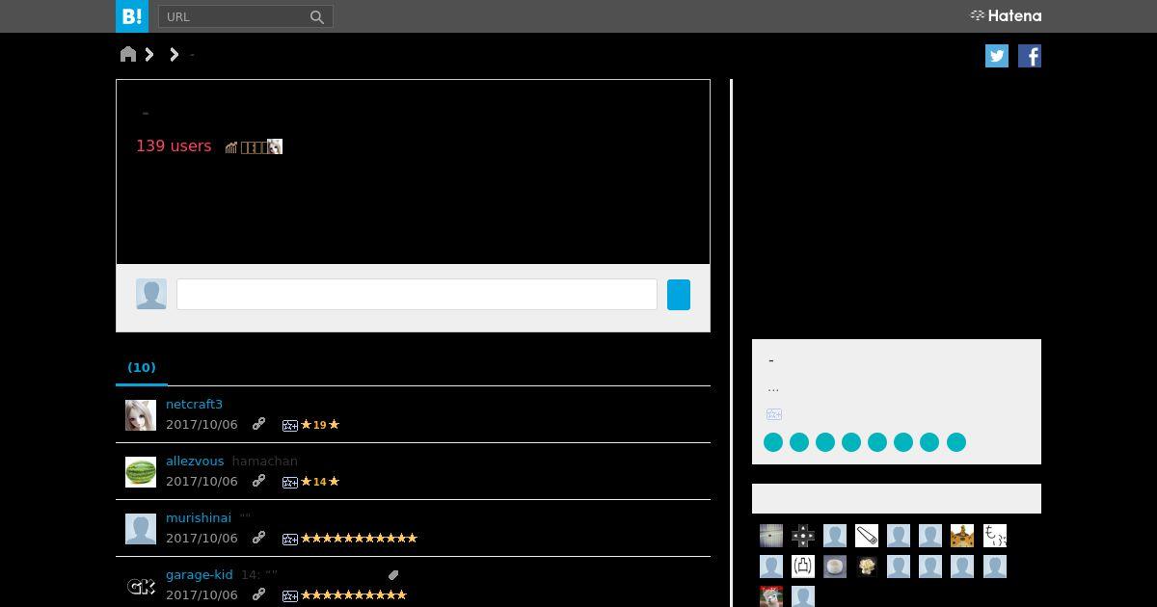Click the magnifier search icon

tap(317, 16)
